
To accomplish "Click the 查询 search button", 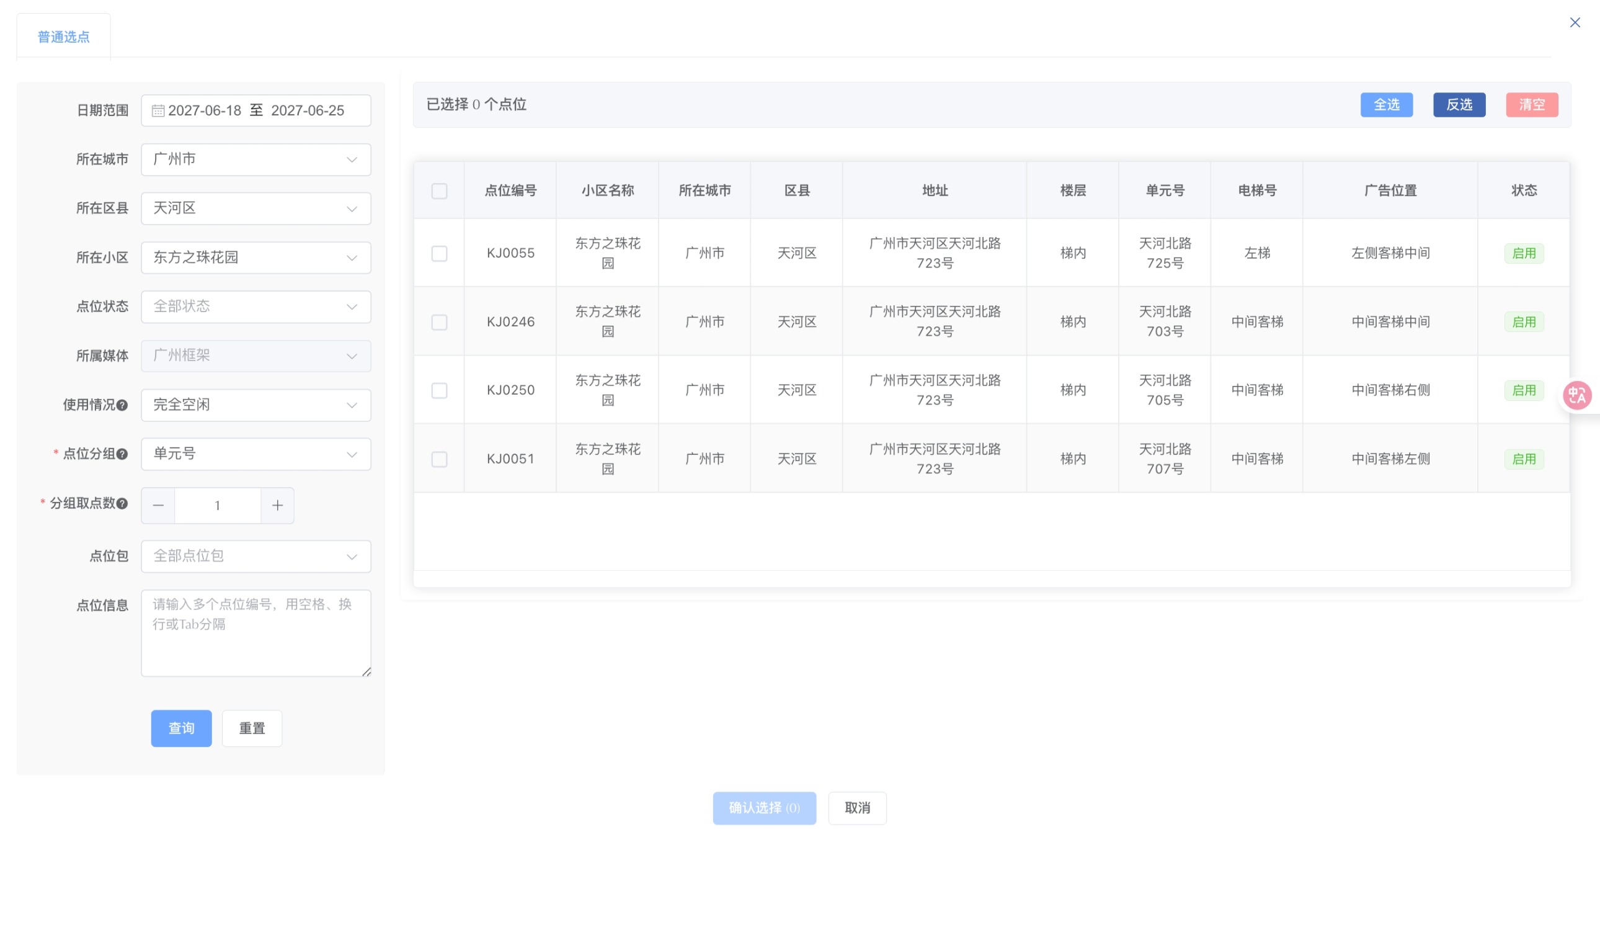I will point(180,728).
